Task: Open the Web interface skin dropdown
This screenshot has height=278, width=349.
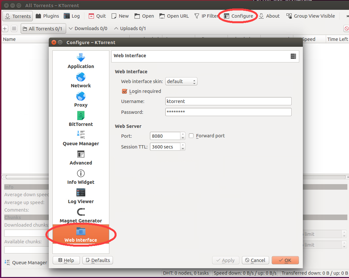Action: [x=181, y=81]
